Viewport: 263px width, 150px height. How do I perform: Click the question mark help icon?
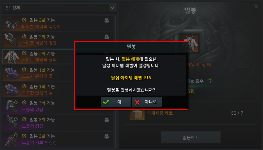[210, 81]
